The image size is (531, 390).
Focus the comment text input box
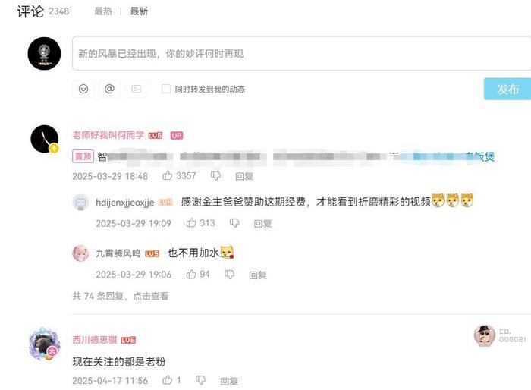(301, 54)
